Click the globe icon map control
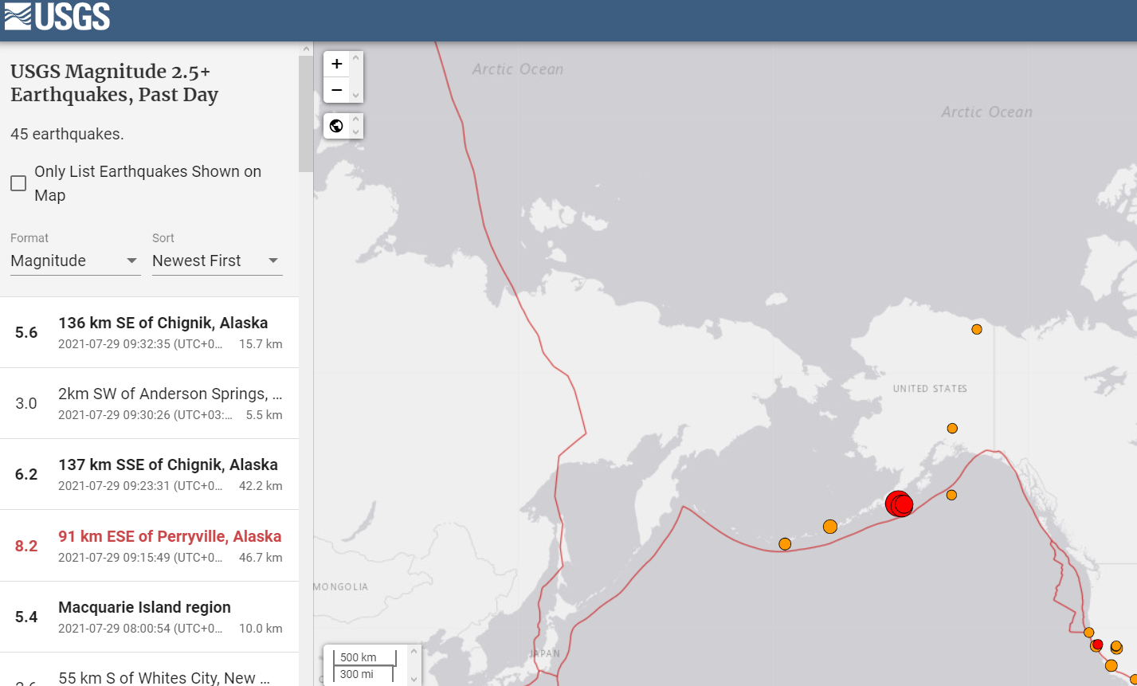The height and width of the screenshot is (686, 1137). click(x=336, y=126)
